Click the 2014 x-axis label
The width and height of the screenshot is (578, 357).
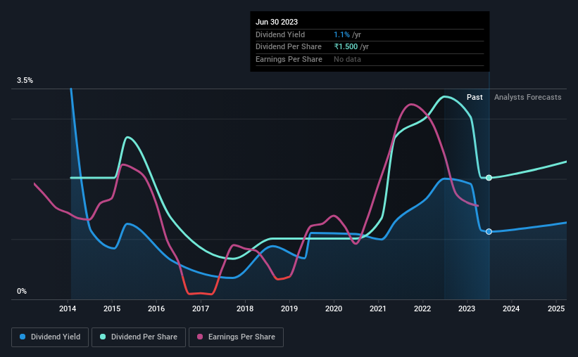(x=68, y=309)
